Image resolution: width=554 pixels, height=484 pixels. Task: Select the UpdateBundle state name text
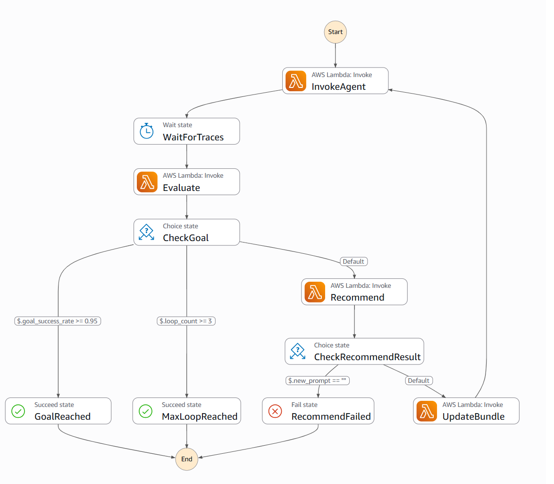pyautogui.click(x=473, y=417)
